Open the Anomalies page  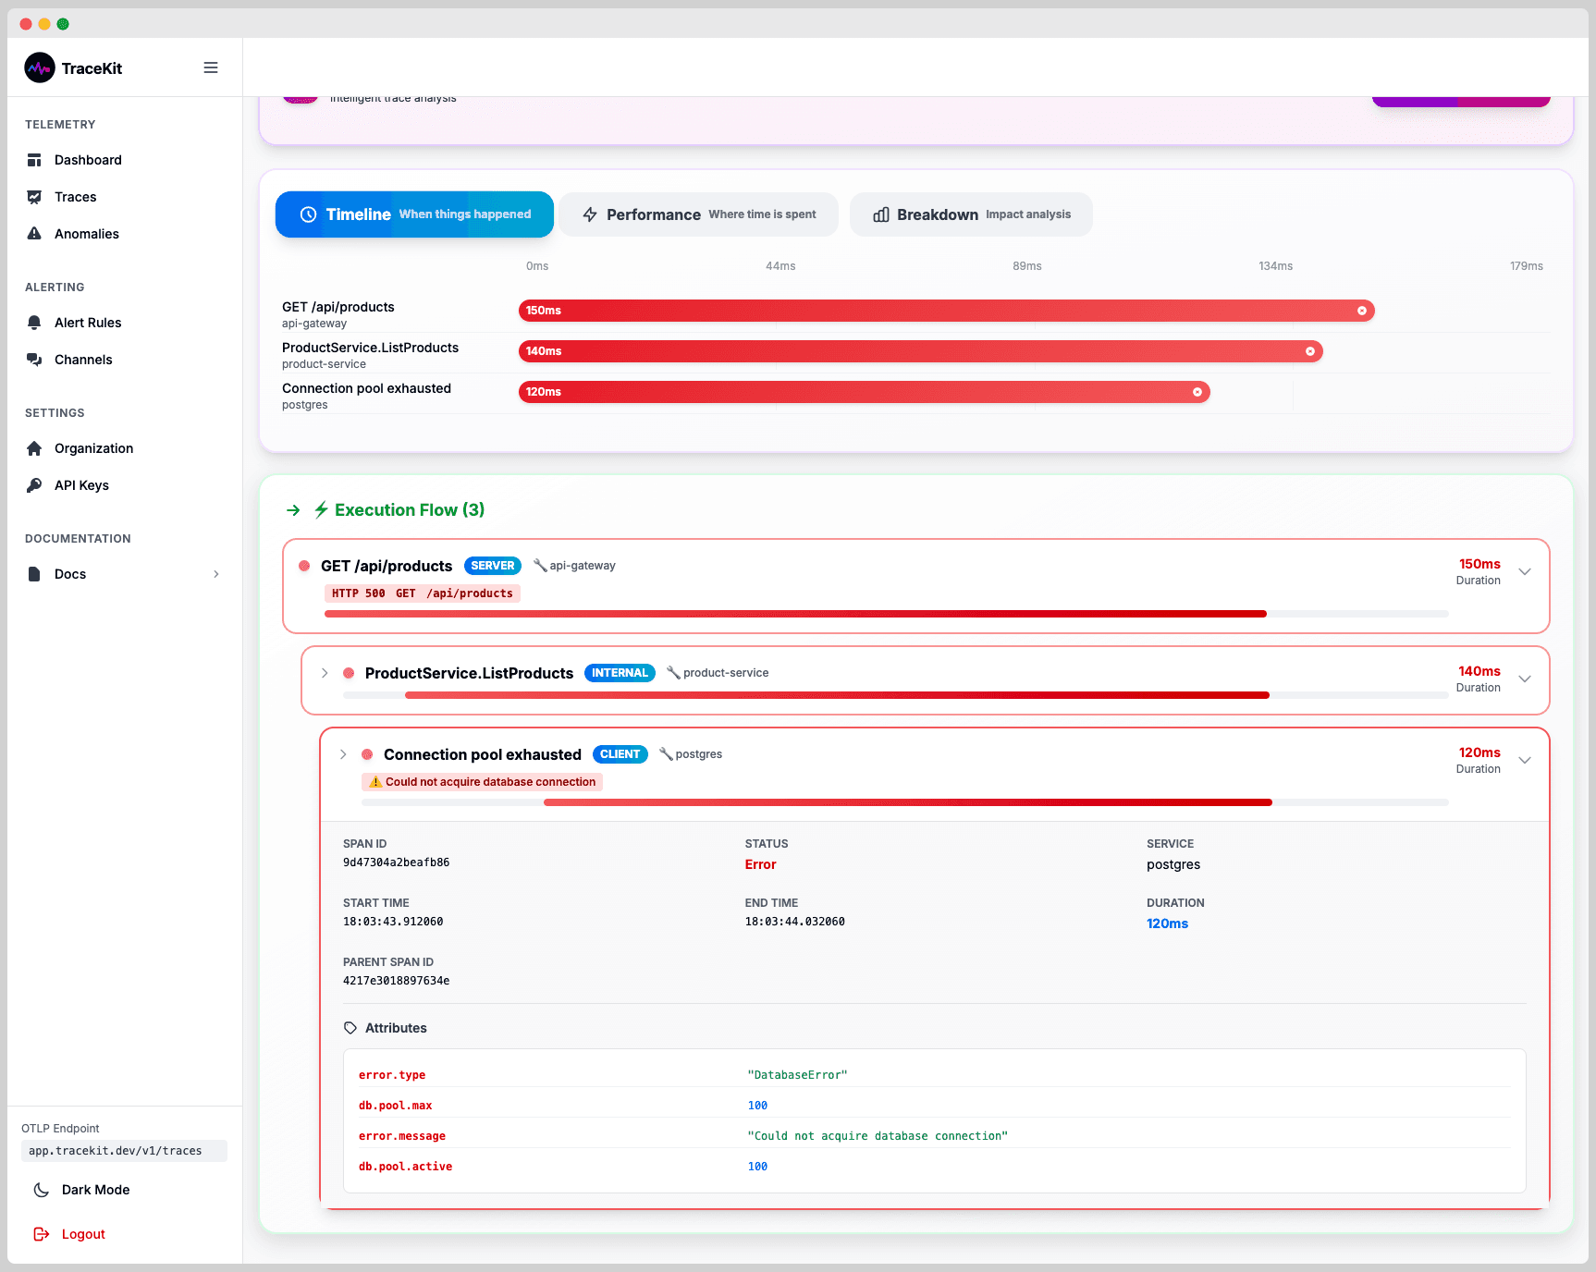coord(86,234)
